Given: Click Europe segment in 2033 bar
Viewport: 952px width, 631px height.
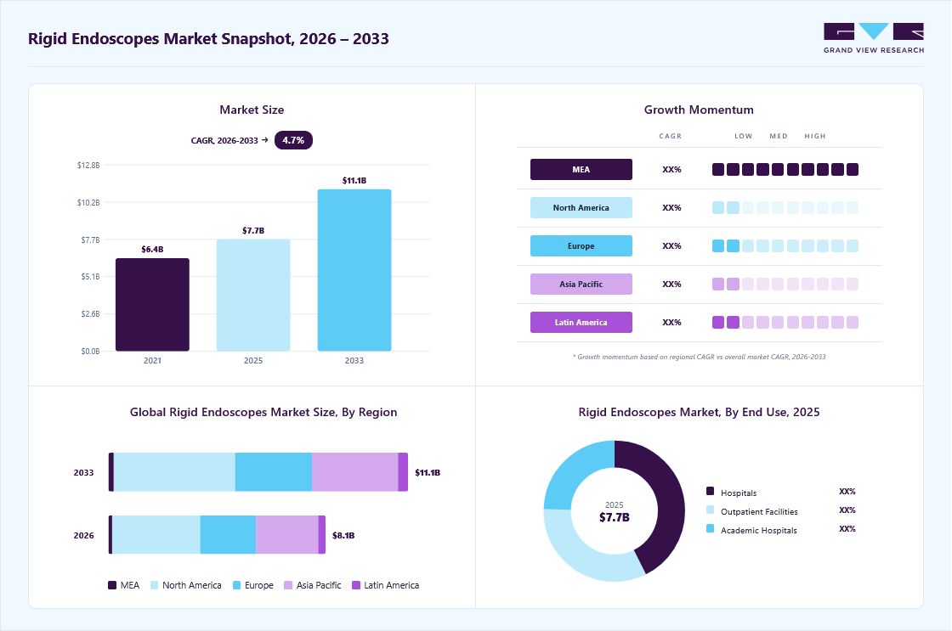Looking at the screenshot, I should click(x=274, y=472).
